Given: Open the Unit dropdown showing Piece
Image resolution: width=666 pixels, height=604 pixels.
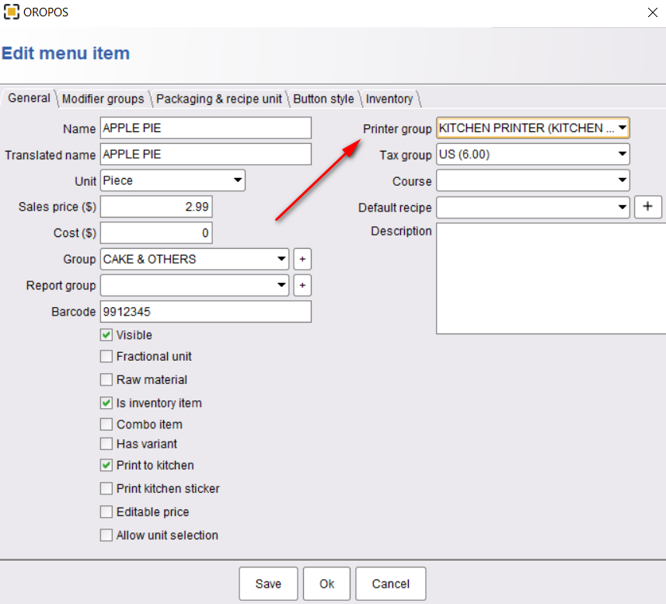Looking at the screenshot, I should coord(173,180).
